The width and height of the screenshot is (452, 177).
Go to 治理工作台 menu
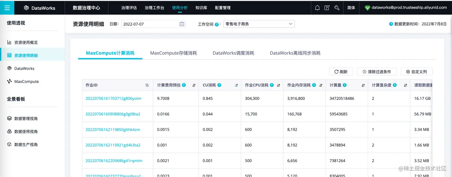coord(154,8)
